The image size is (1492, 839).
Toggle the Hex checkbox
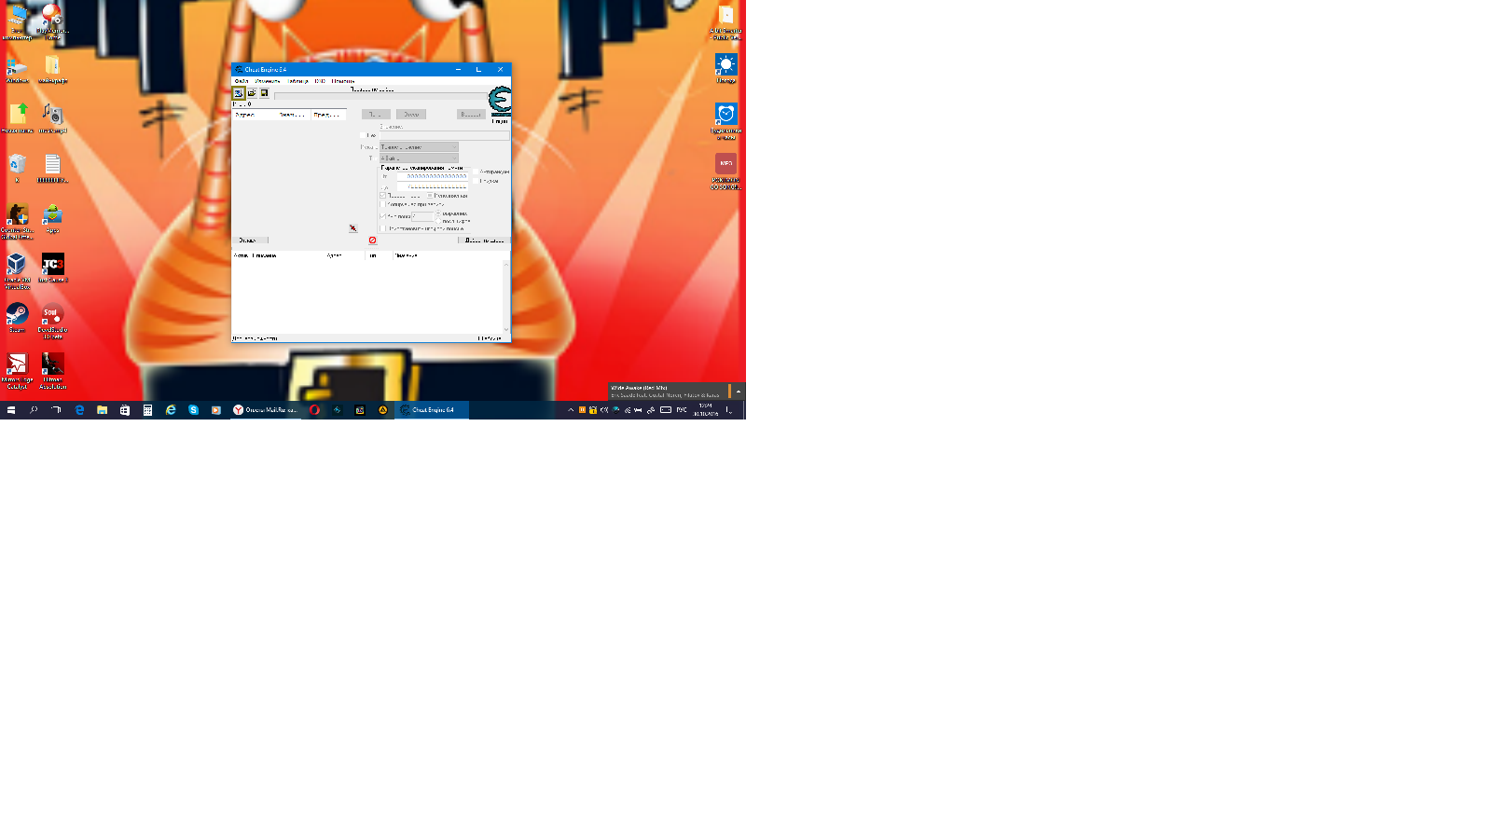point(363,135)
